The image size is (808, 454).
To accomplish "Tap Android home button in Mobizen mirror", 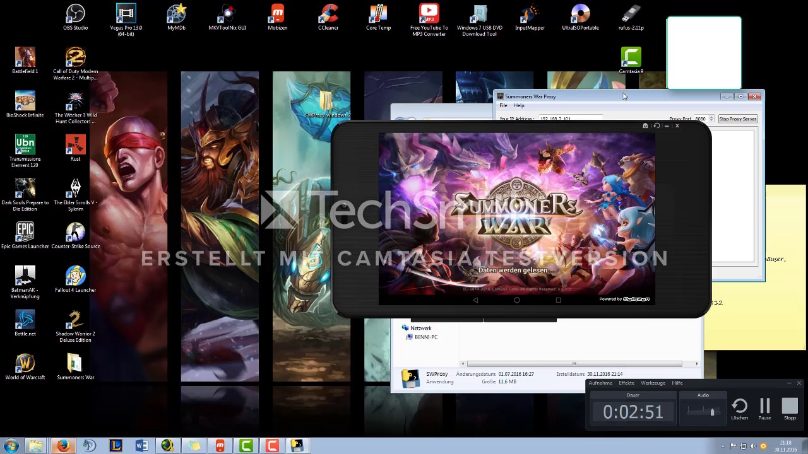I will 516,300.
